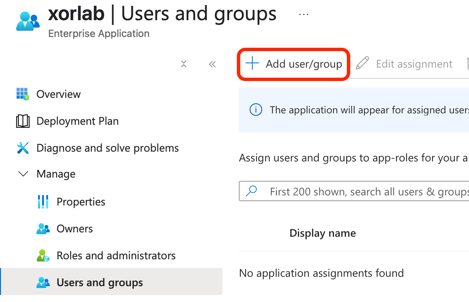Screen dimensions: 469x302
Task: Open the Overview menu item
Action: (x=59, y=94)
